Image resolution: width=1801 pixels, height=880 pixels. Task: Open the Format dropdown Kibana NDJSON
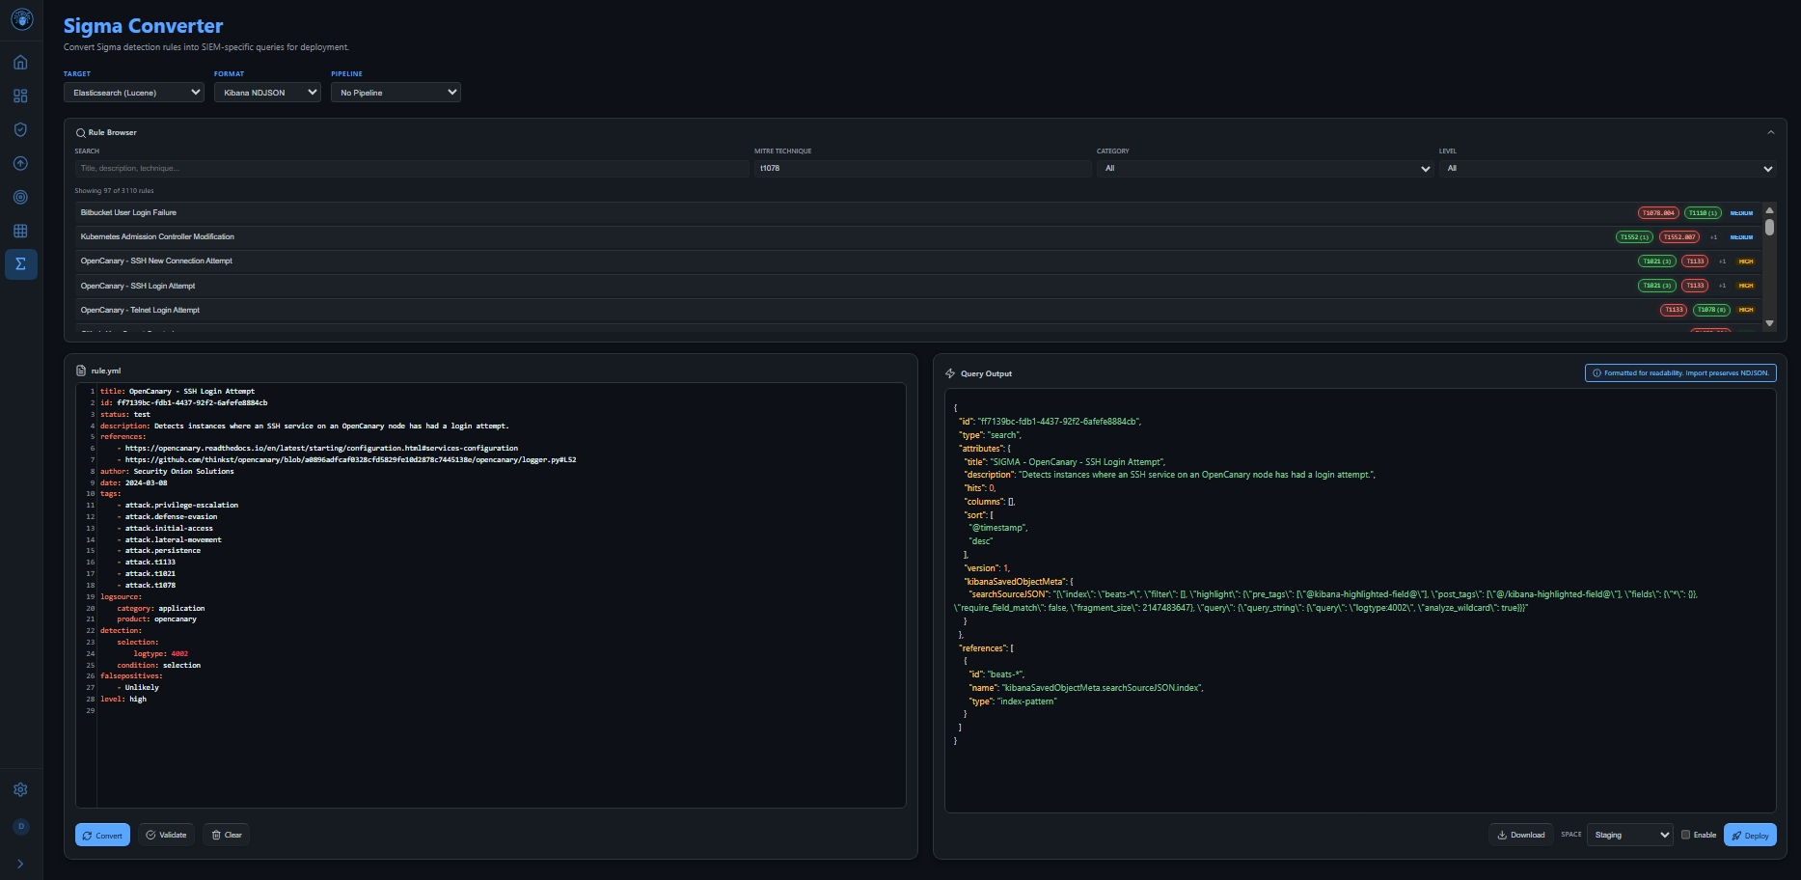pos(267,93)
